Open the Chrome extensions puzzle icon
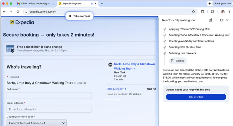Viewport: 233px width, 126px height. coord(203,12)
